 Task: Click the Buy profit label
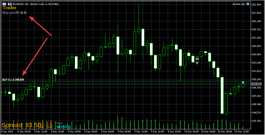(11, 13)
